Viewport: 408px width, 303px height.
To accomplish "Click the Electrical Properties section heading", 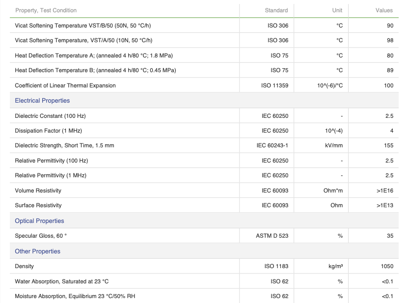I will [42, 101].
